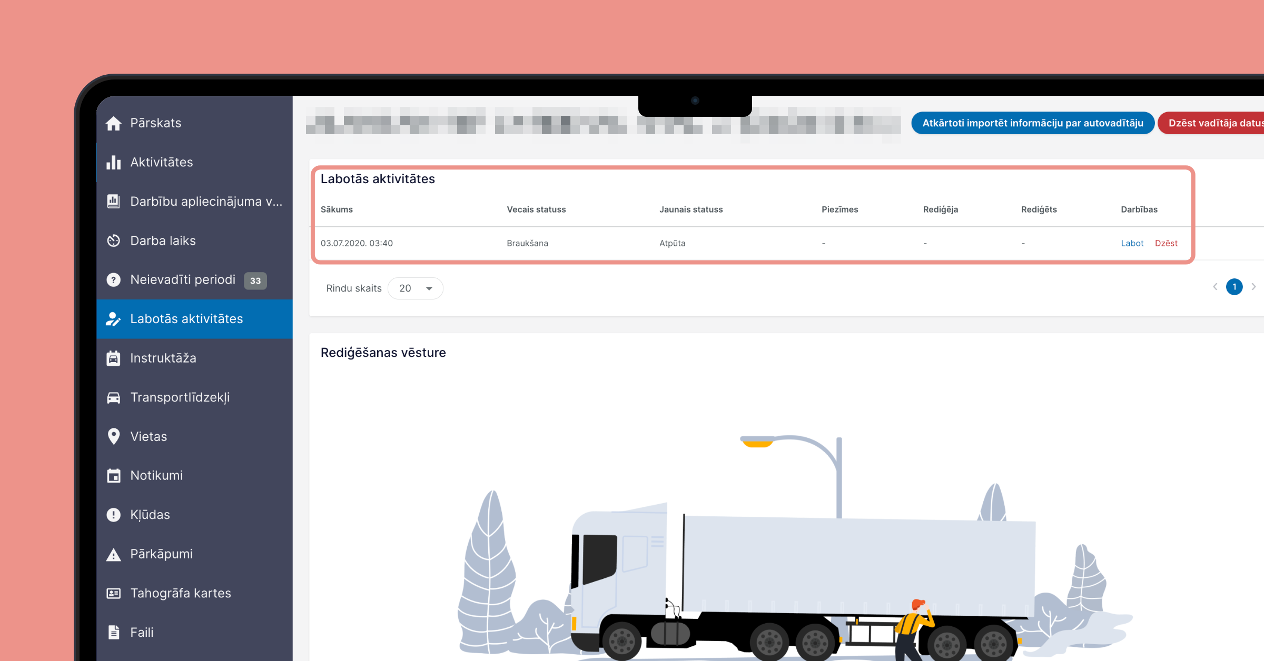
Task: Click the Transportlīdzekļi car icon
Action: 113,397
